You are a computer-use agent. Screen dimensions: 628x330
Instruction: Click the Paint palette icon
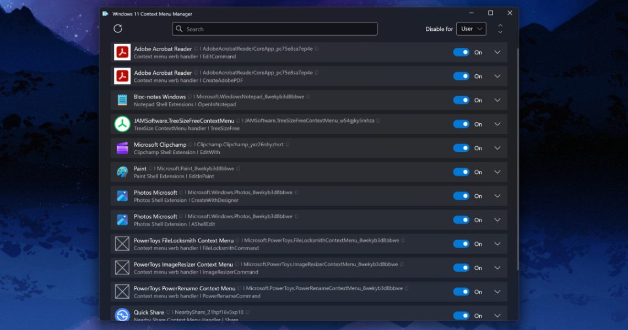122,172
